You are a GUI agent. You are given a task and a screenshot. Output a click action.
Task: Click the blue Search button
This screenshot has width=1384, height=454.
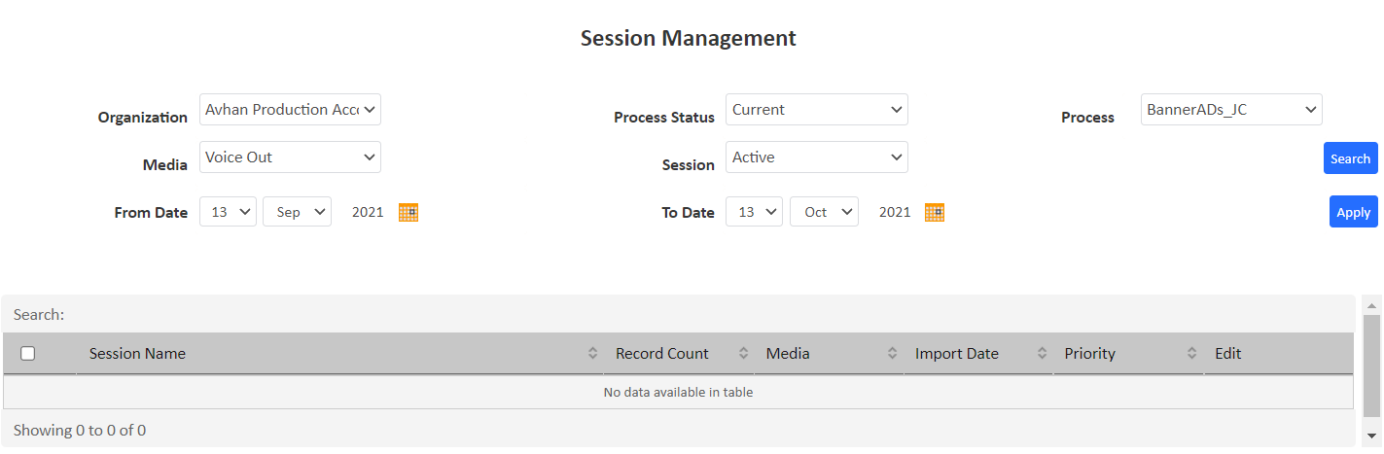coord(1350,158)
